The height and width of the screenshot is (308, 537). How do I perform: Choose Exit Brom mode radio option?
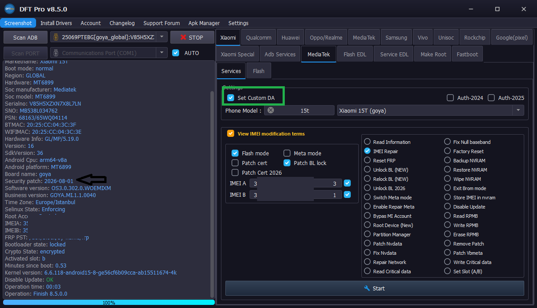click(x=447, y=188)
